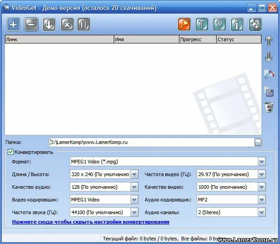Click link to hide conversion settings
Image resolution: width=280 pixels, height=244 pixels.
(x=91, y=222)
